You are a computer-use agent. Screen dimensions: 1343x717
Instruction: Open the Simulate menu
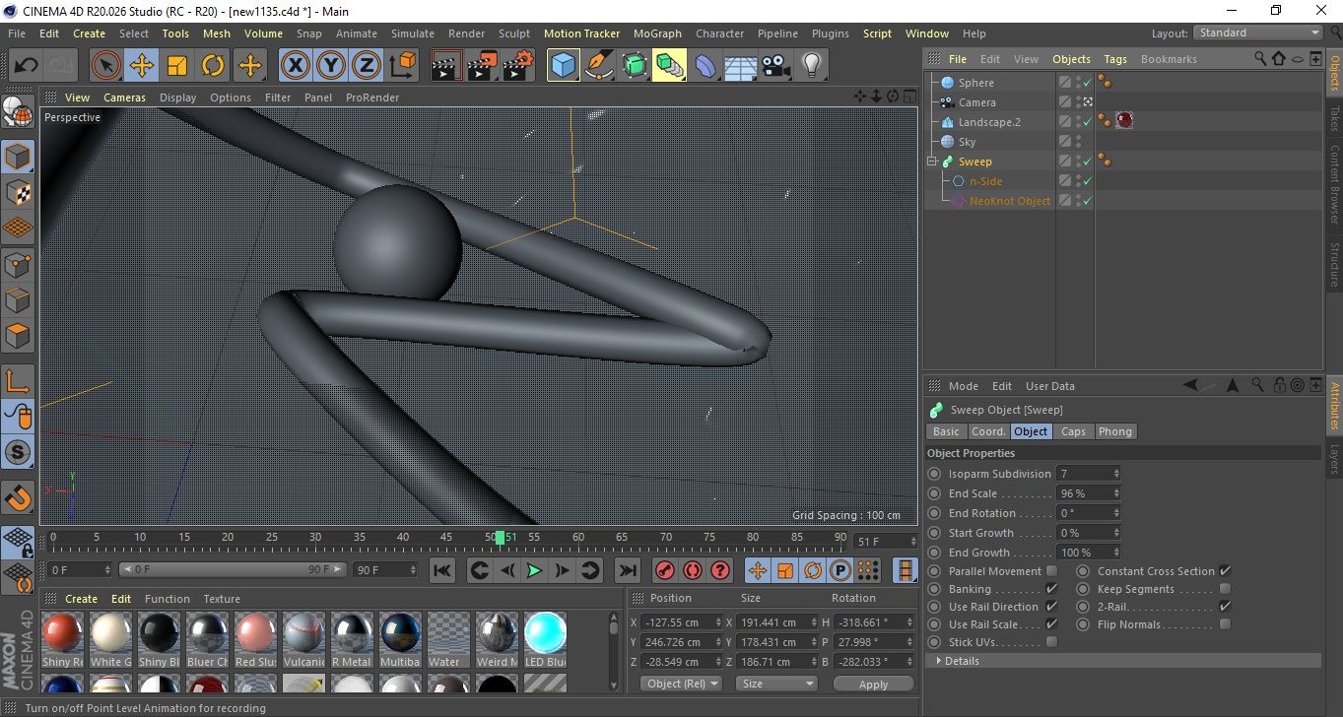(412, 33)
